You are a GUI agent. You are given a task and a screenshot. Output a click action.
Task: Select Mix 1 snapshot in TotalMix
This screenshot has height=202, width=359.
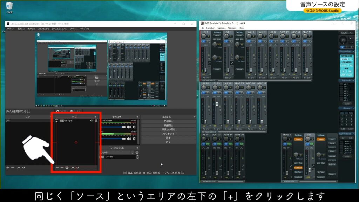[346, 84]
